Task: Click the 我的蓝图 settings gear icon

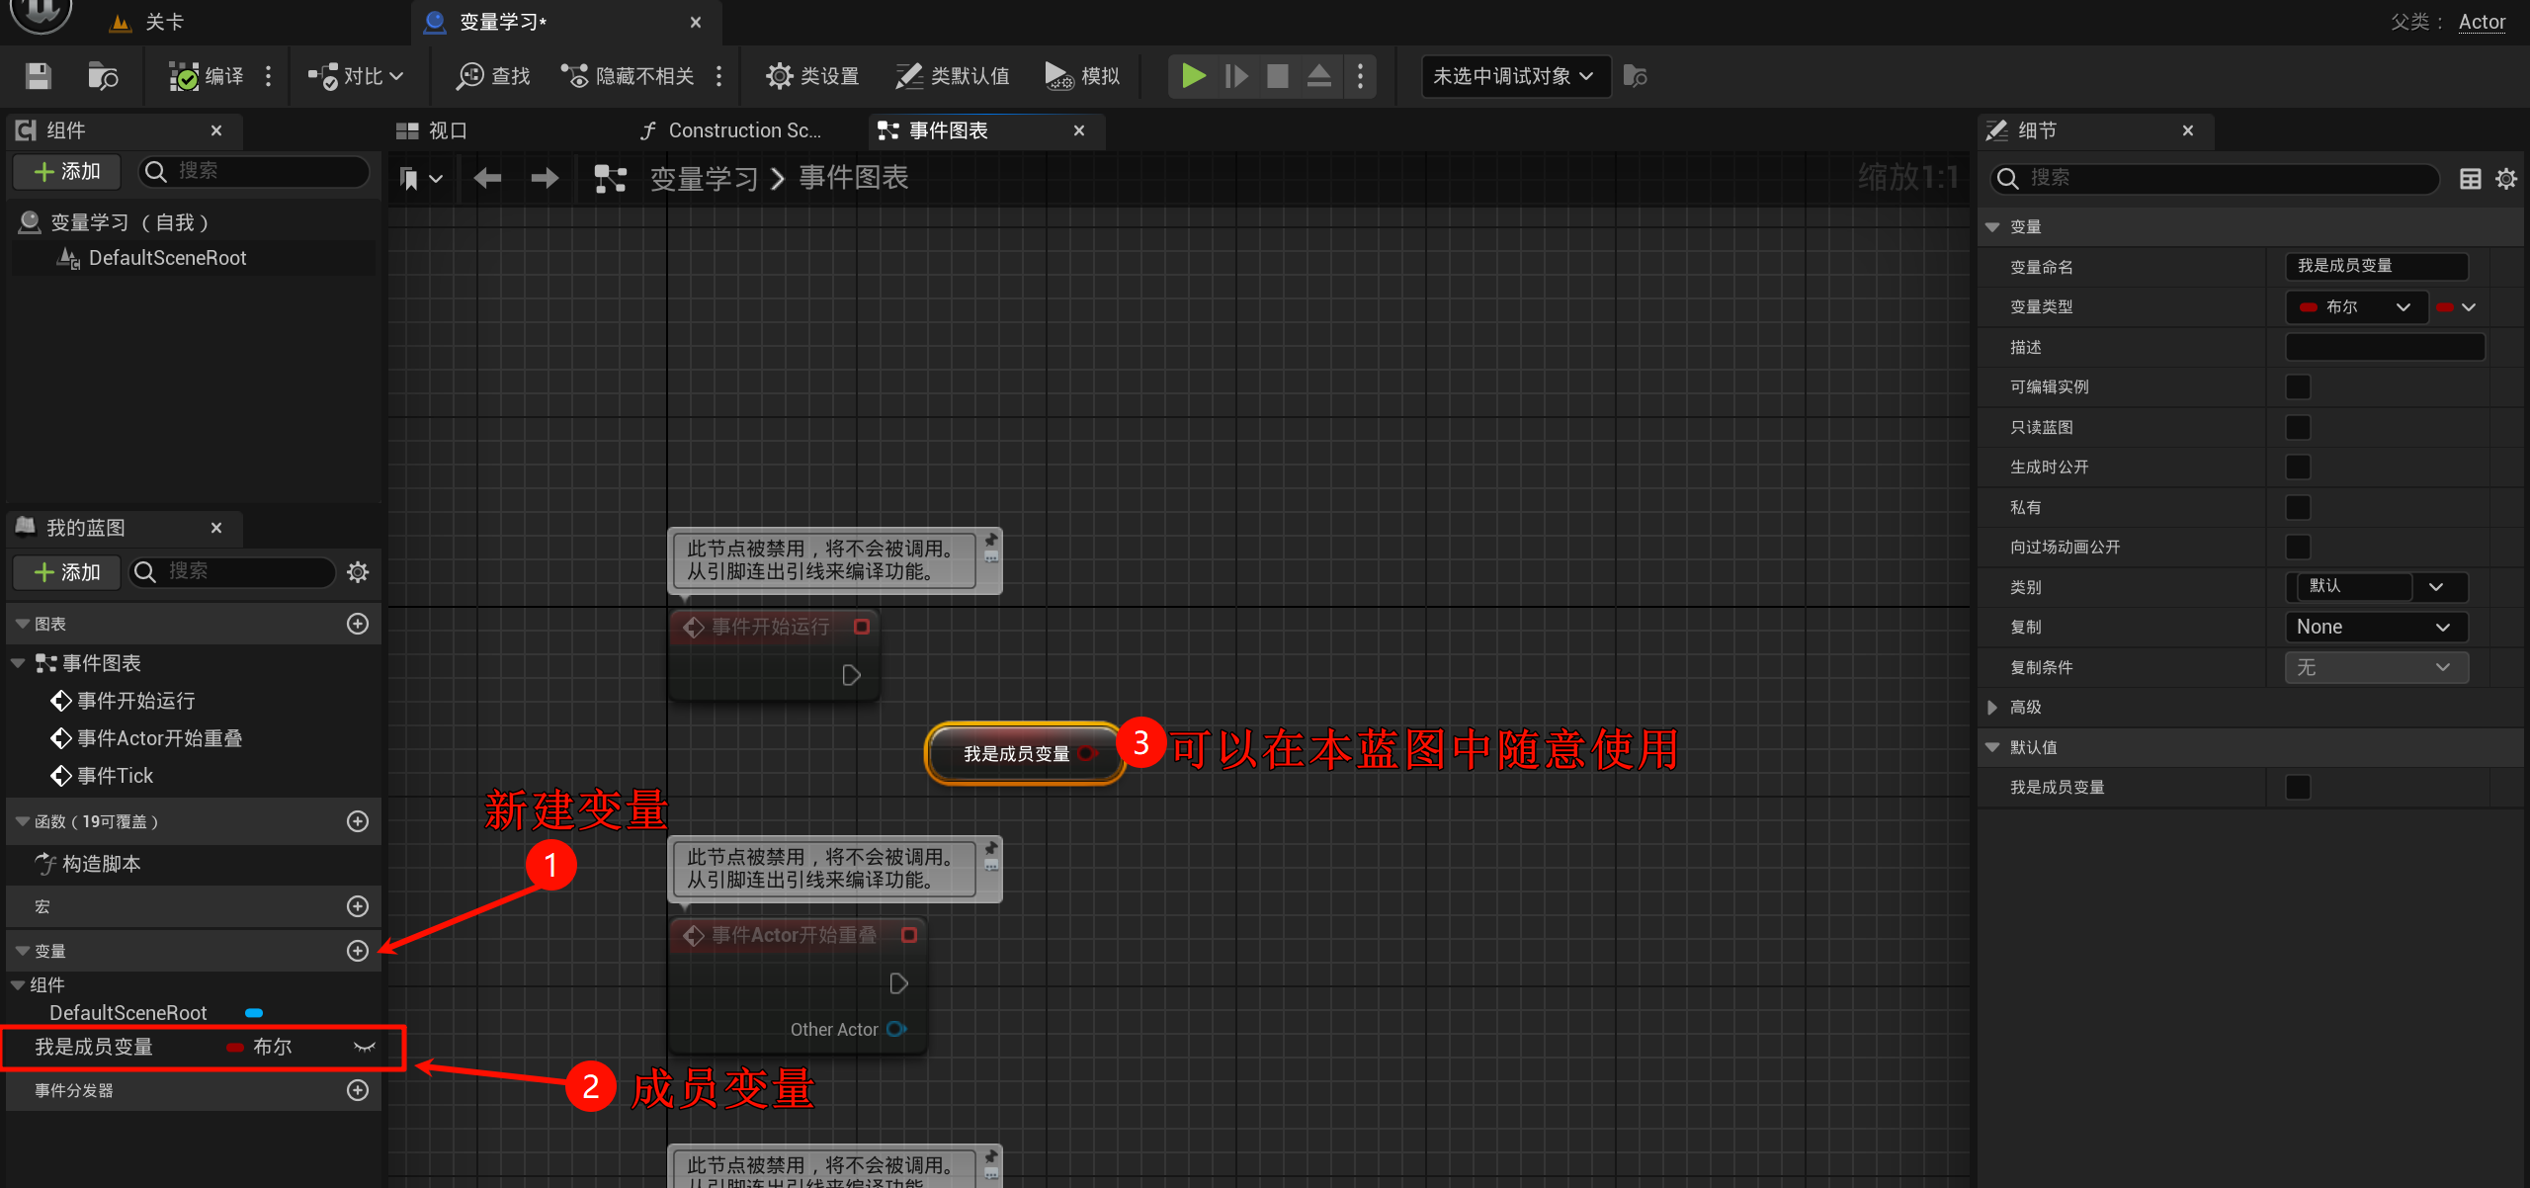Action: point(358,571)
